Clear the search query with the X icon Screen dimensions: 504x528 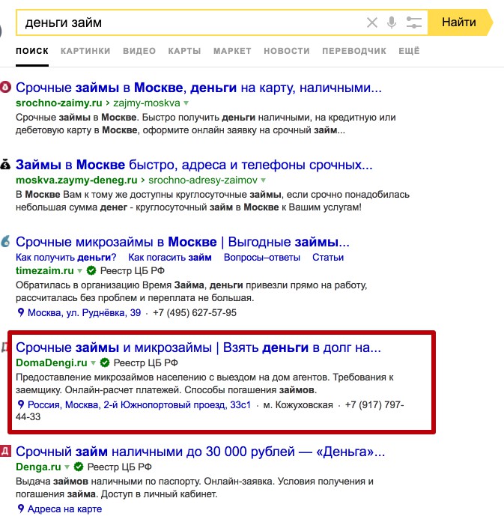click(x=372, y=22)
